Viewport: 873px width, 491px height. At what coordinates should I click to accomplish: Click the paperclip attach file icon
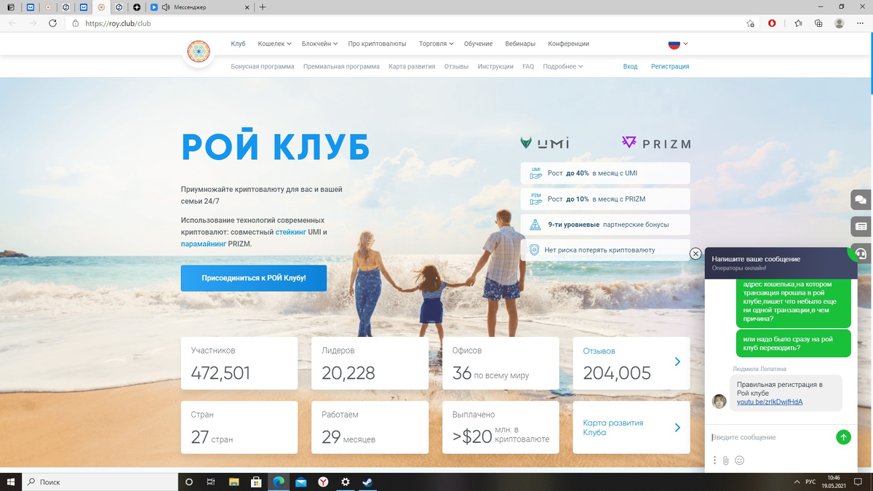pyautogui.click(x=725, y=460)
